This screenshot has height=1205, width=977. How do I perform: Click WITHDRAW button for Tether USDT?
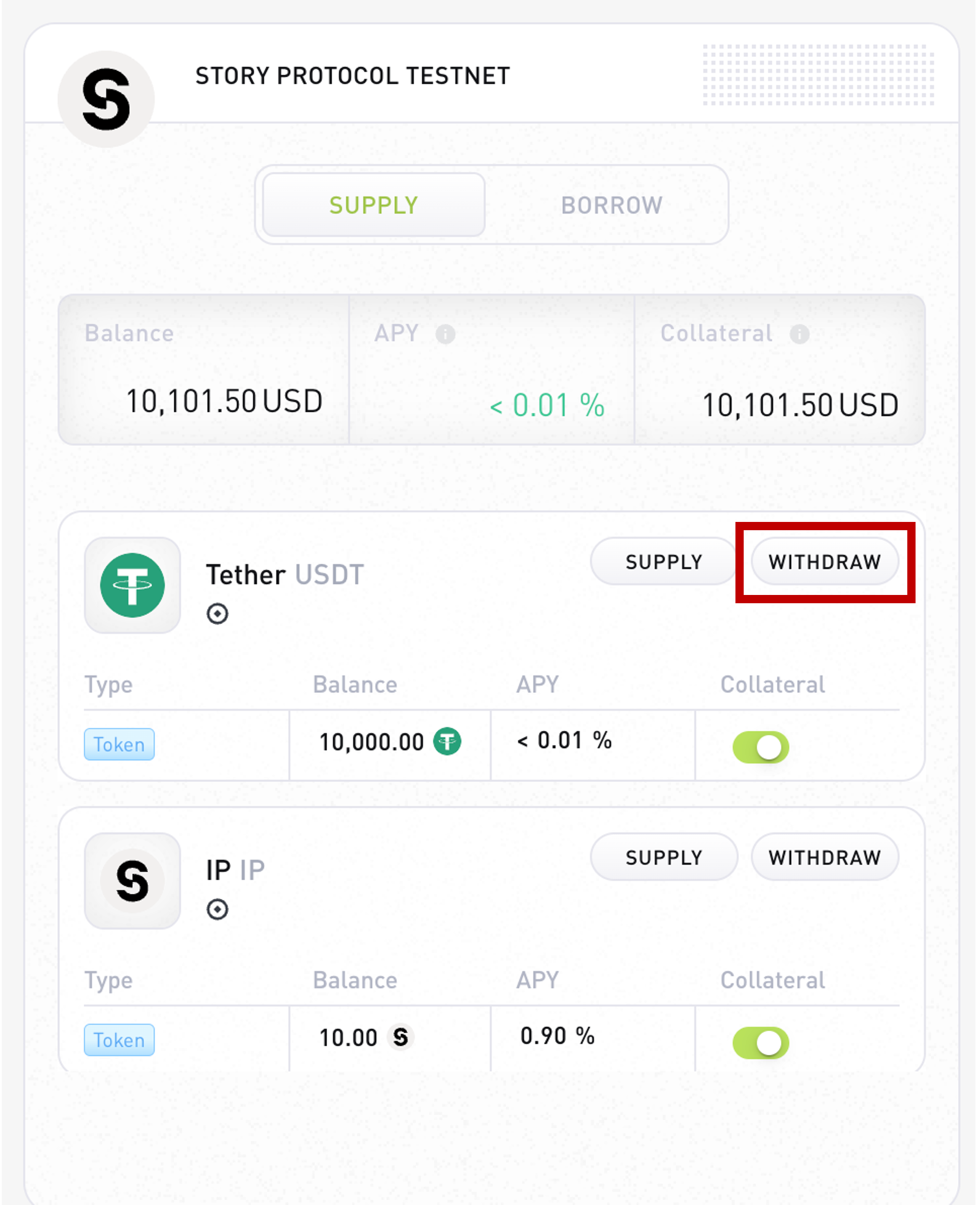pyautogui.click(x=825, y=561)
